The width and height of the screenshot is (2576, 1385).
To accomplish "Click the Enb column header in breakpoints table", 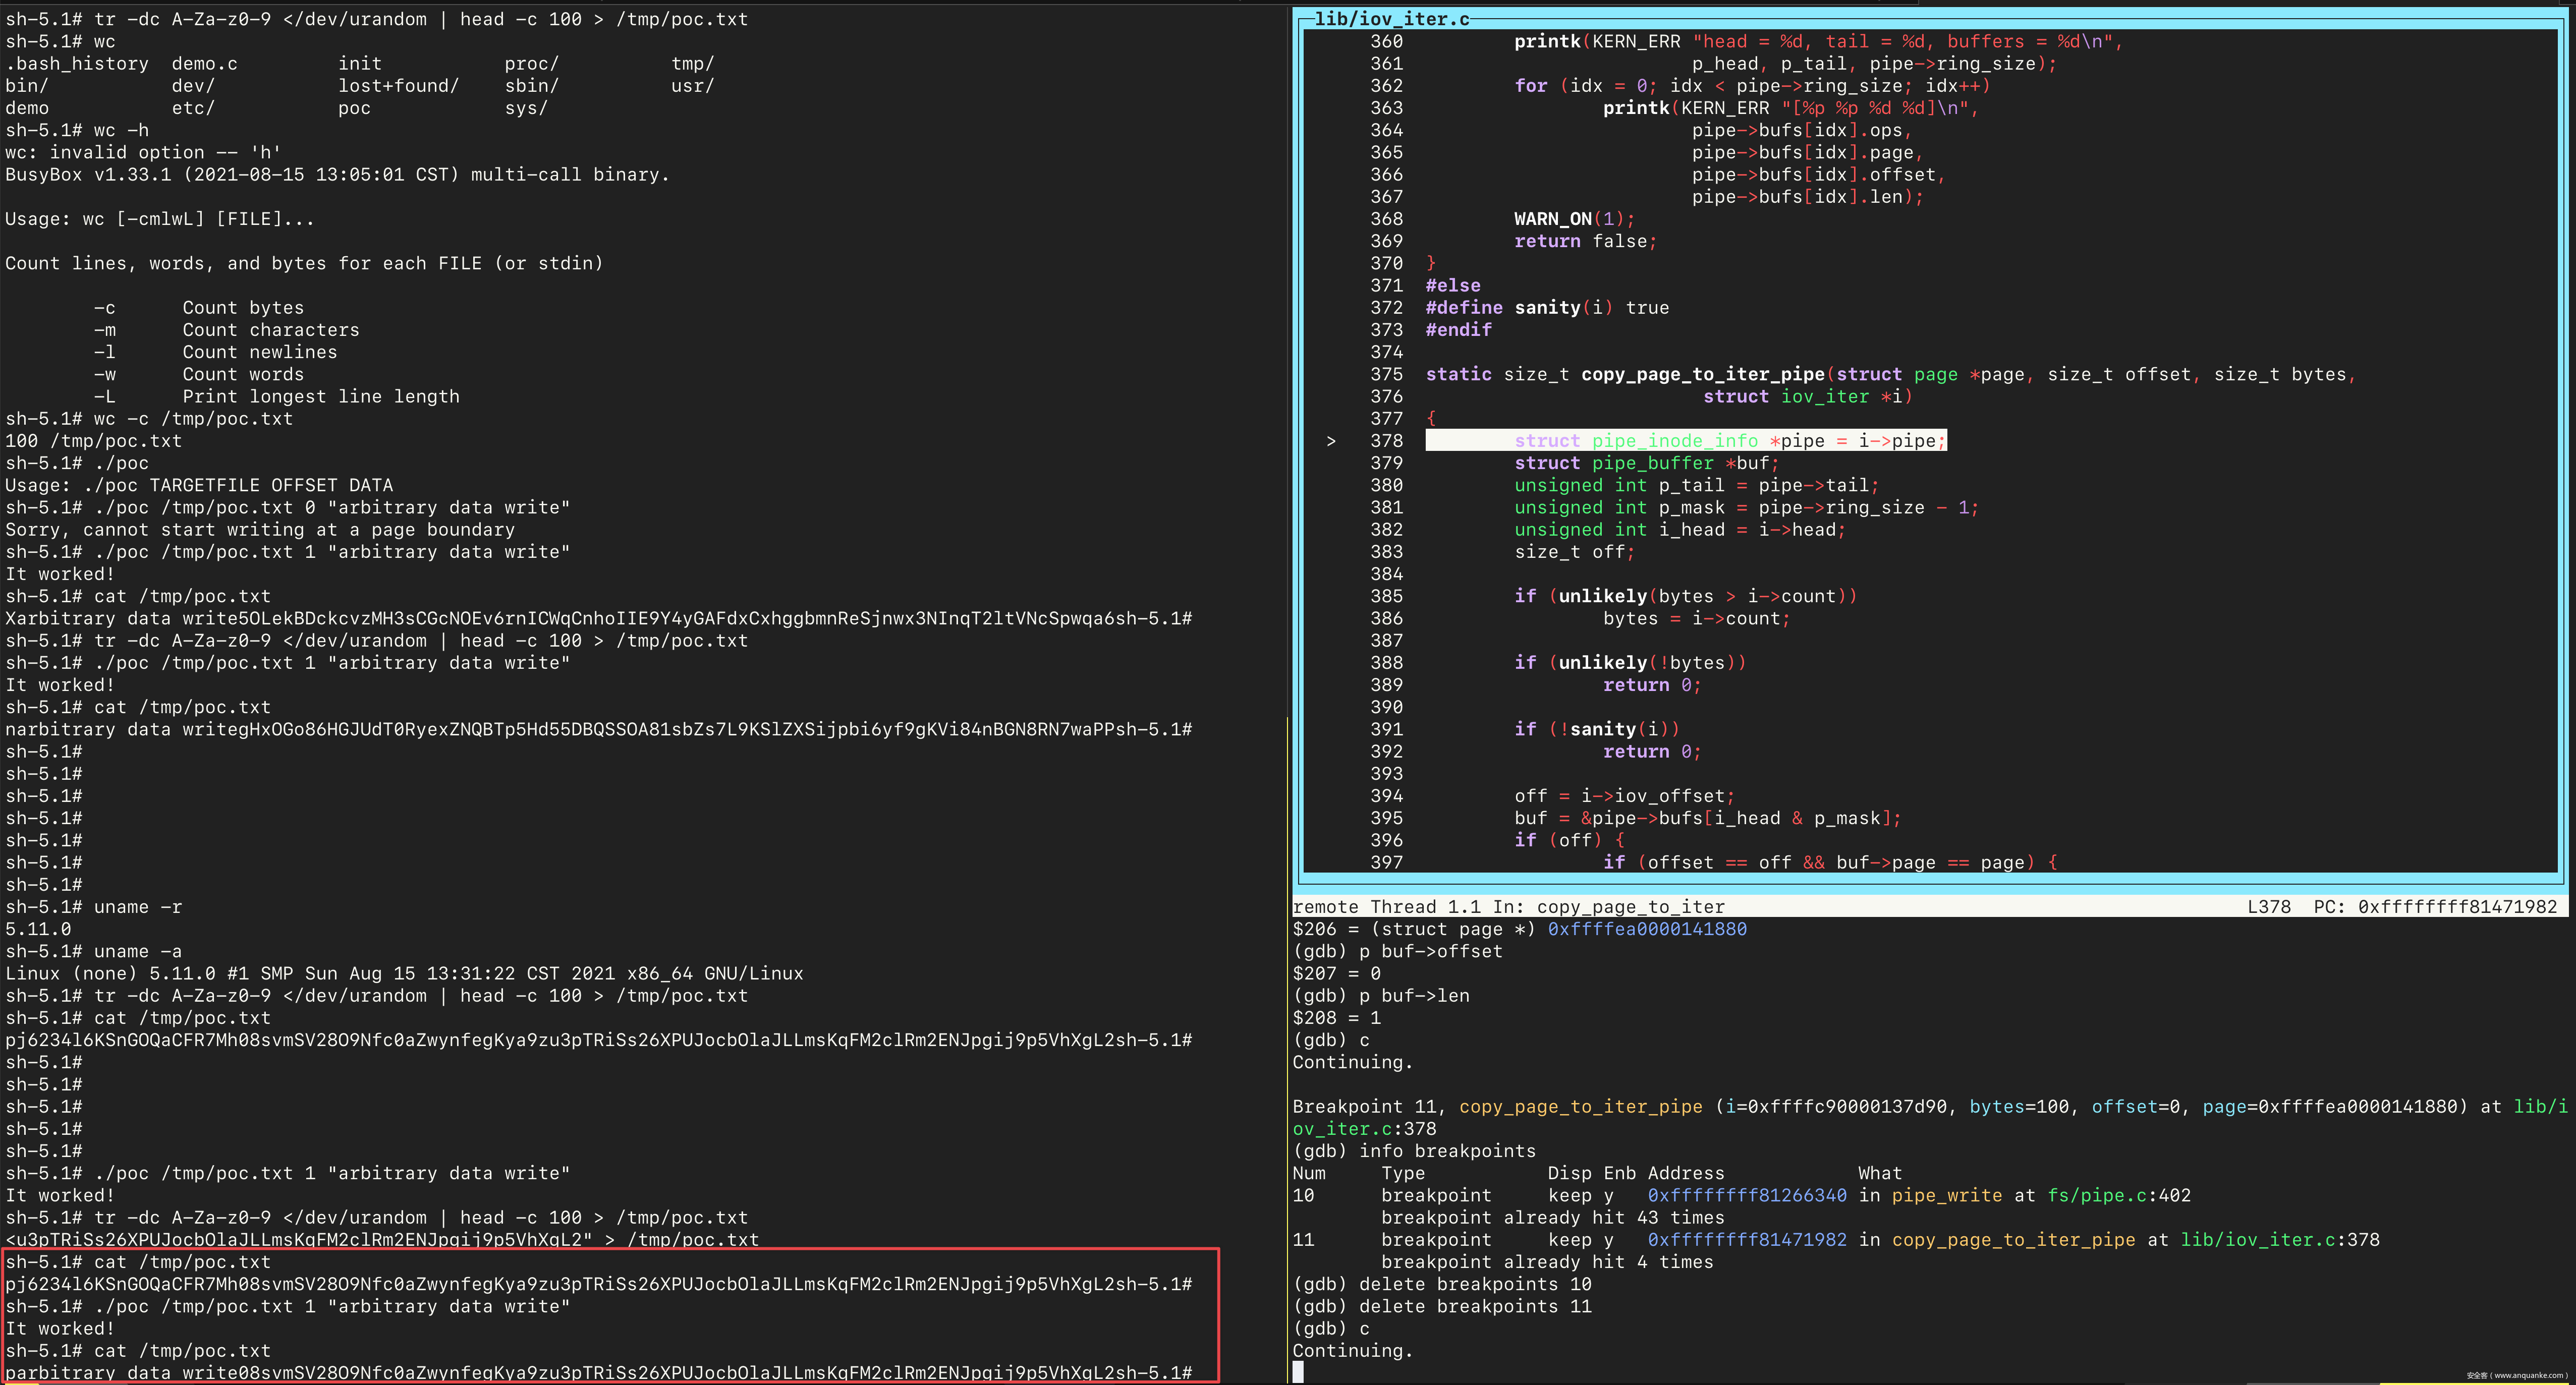I will pos(1619,1173).
